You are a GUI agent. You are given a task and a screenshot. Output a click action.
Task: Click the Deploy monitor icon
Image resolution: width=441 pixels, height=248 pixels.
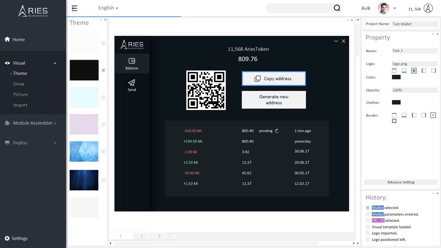pos(7,142)
